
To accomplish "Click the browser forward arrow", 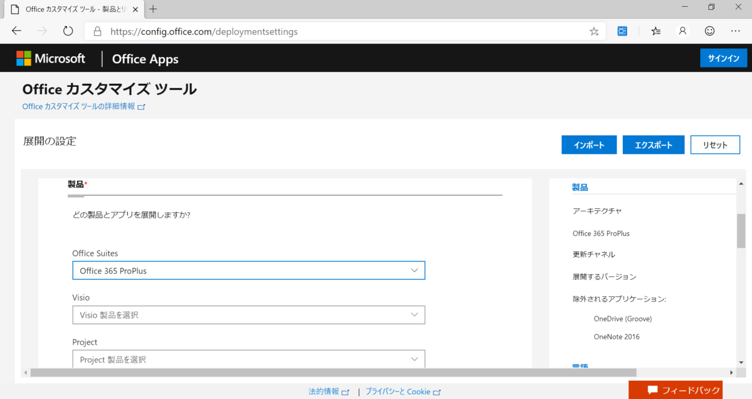I will pyautogui.click(x=43, y=31).
